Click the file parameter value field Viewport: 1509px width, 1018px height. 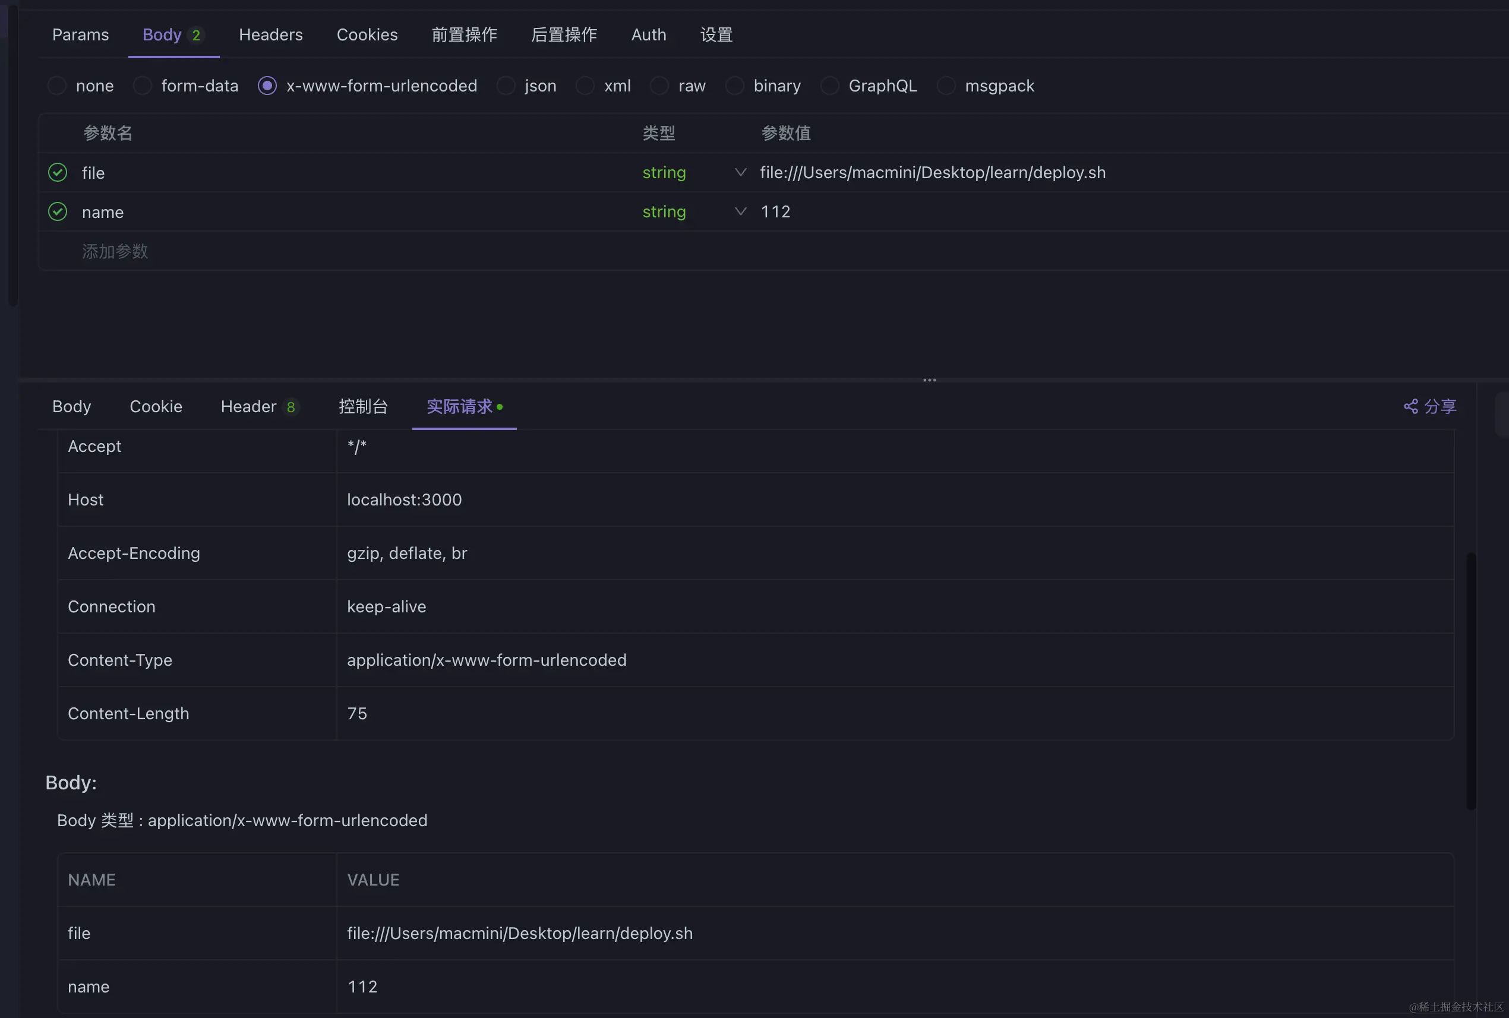932,173
